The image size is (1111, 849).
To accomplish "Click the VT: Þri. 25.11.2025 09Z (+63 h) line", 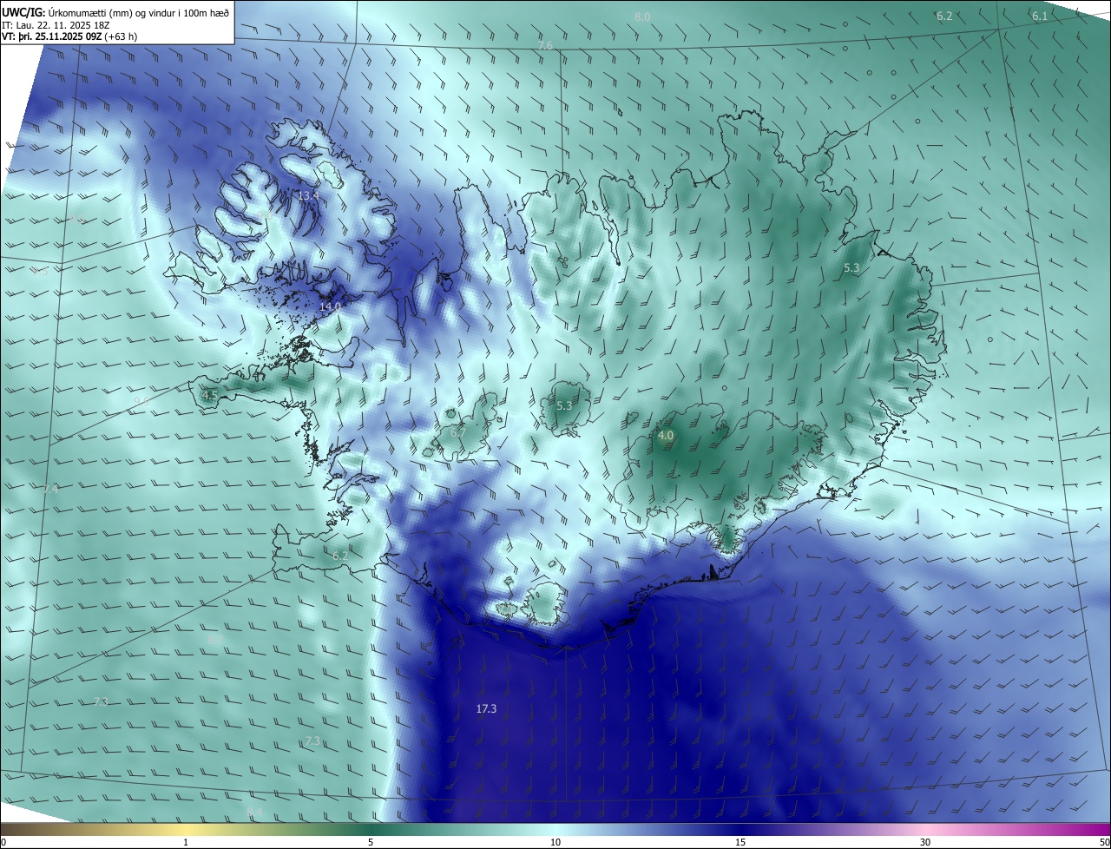I will 69,36.
